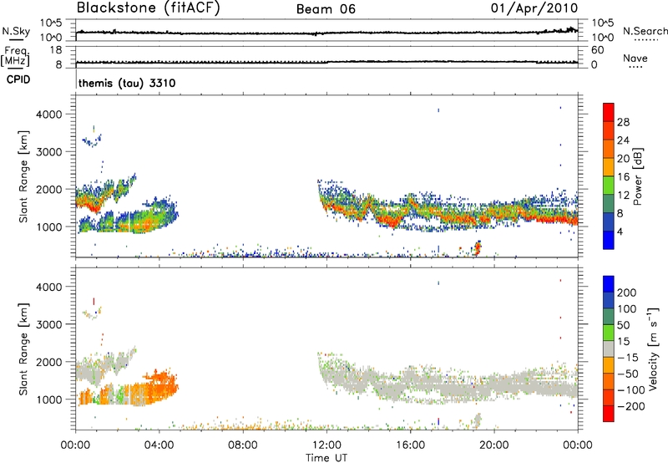The image size is (668, 463).
Task: Click the "Freq. [MHz]" axis label
Action: pos(15,57)
